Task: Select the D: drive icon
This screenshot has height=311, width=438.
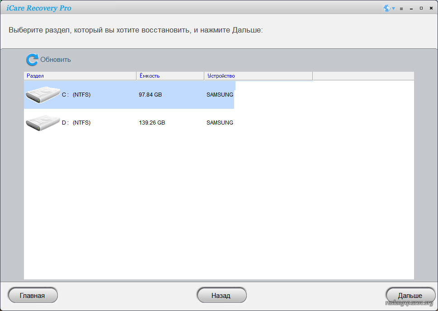Action: click(x=43, y=123)
